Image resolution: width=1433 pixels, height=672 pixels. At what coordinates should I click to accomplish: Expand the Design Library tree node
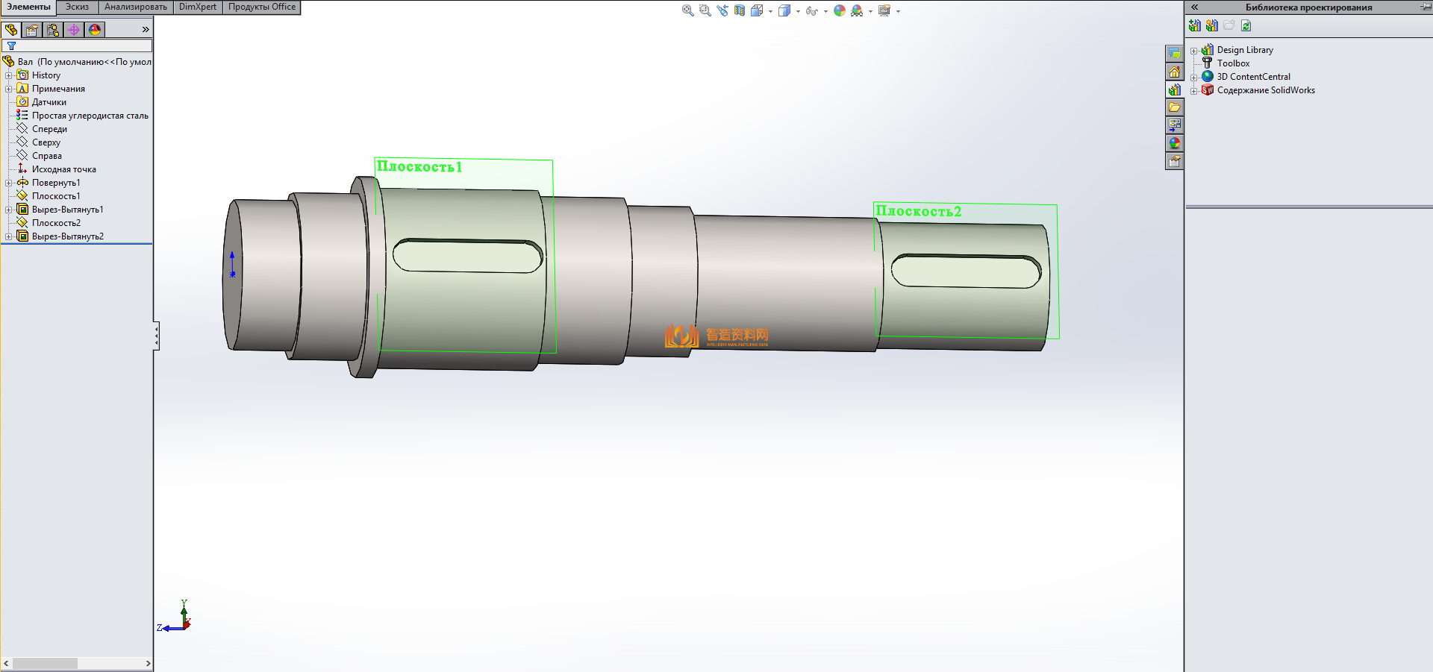coord(1193,51)
